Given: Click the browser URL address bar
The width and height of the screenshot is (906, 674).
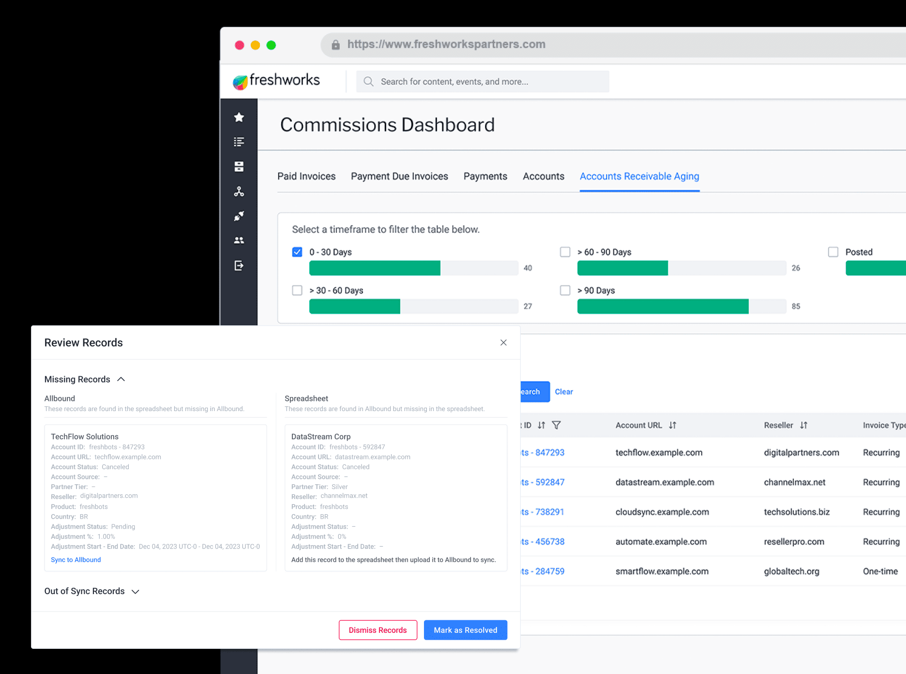Looking at the screenshot, I should [613, 45].
